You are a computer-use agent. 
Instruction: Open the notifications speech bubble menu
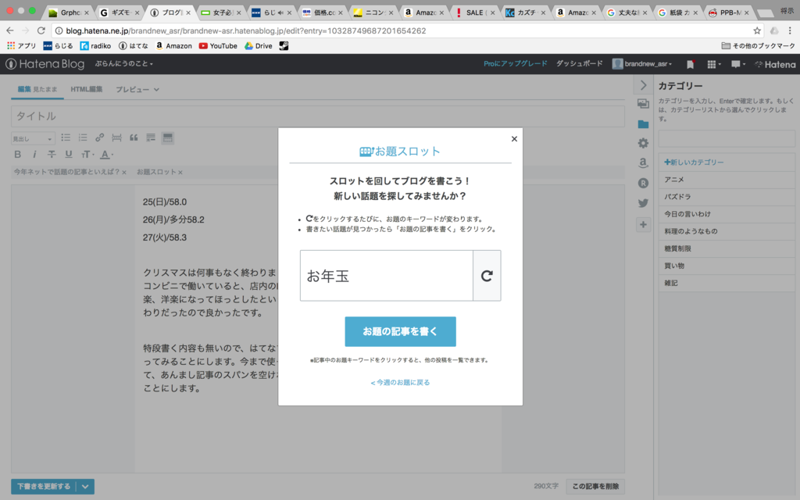tap(737, 64)
